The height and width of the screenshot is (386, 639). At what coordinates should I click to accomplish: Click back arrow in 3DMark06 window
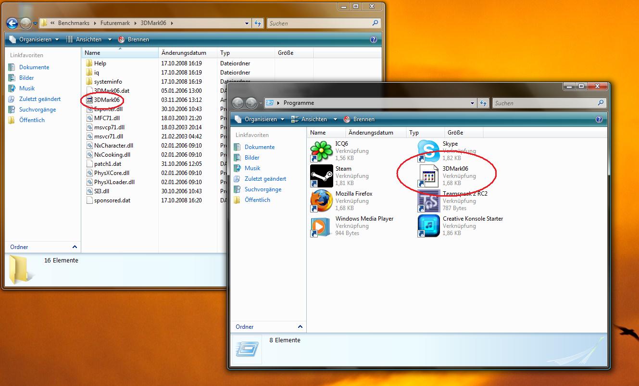(x=12, y=23)
